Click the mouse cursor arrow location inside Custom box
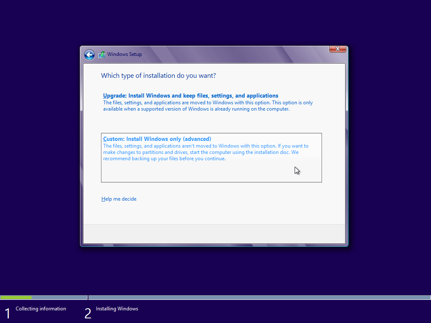Viewport: 431px width, 323px height. pyautogui.click(x=297, y=170)
